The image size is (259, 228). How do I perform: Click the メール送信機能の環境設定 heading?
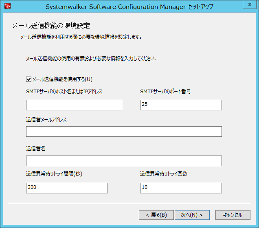point(51,26)
